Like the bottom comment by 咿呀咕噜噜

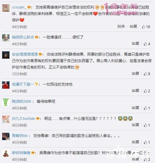pyautogui.click(x=147, y=159)
